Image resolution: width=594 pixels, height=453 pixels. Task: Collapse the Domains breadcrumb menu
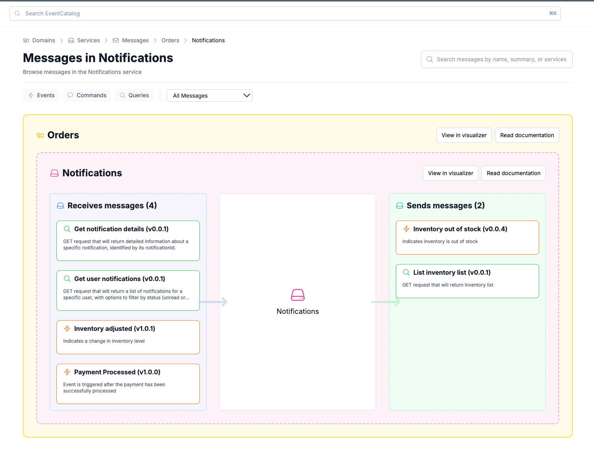click(x=43, y=40)
